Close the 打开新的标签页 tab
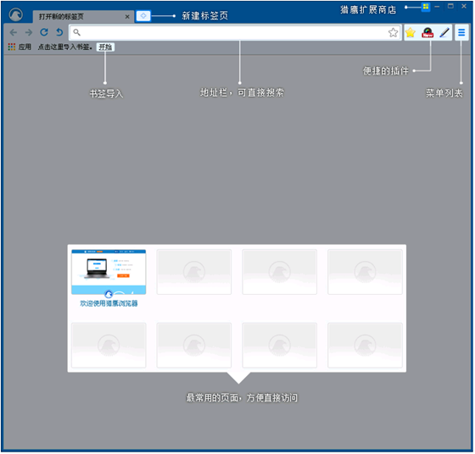Screen dimensions: 475x454 (127, 17)
